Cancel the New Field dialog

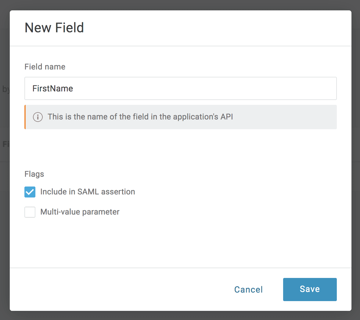tap(248, 289)
